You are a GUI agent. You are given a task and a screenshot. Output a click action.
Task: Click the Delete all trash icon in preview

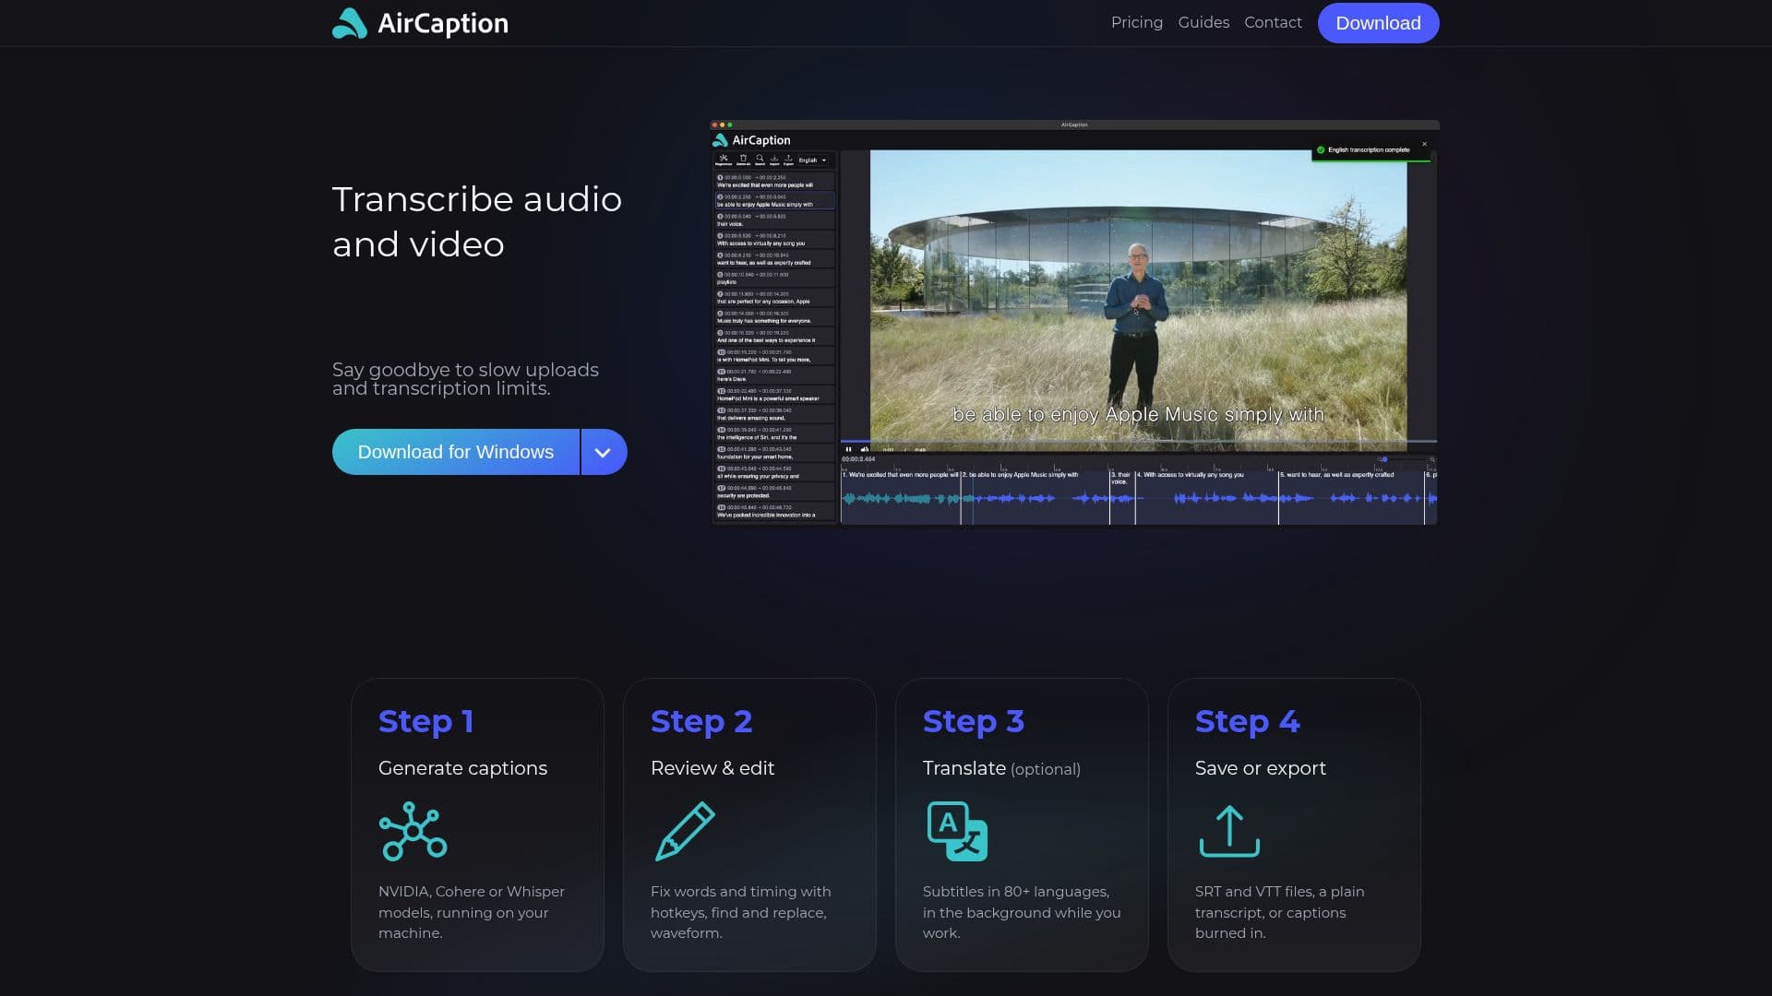pyautogui.click(x=743, y=160)
